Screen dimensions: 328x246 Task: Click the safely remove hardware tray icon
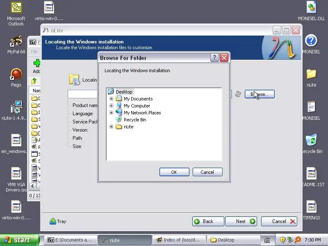coord(290,240)
